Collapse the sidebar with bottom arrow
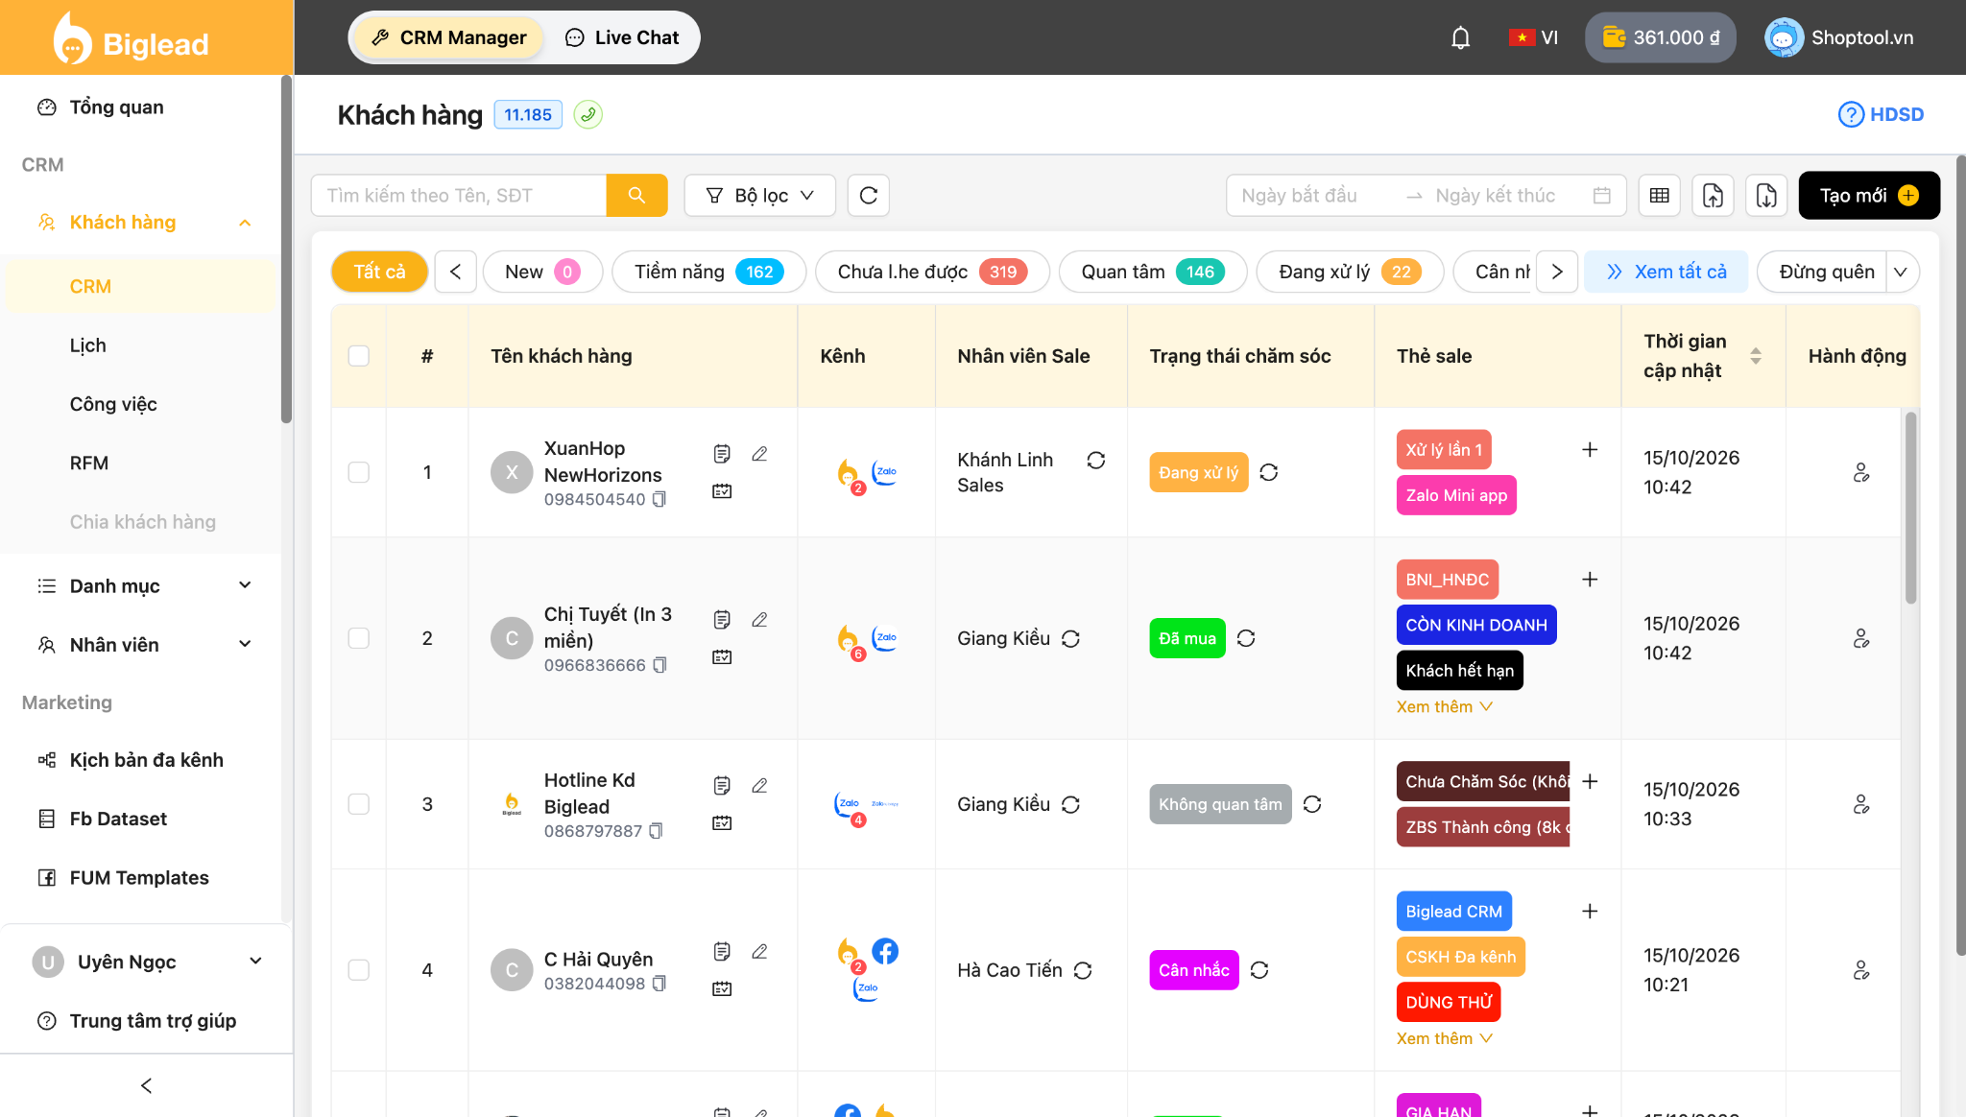The height and width of the screenshot is (1117, 1966). pyautogui.click(x=146, y=1085)
